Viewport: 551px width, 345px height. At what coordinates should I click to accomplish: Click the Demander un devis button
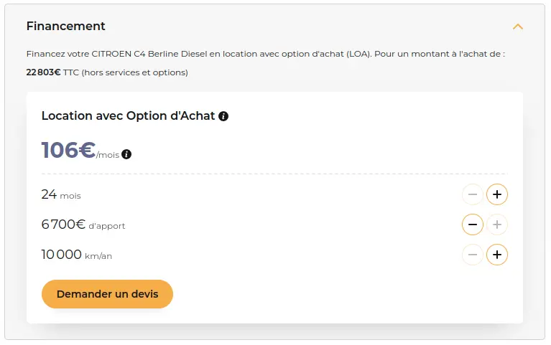(x=107, y=294)
